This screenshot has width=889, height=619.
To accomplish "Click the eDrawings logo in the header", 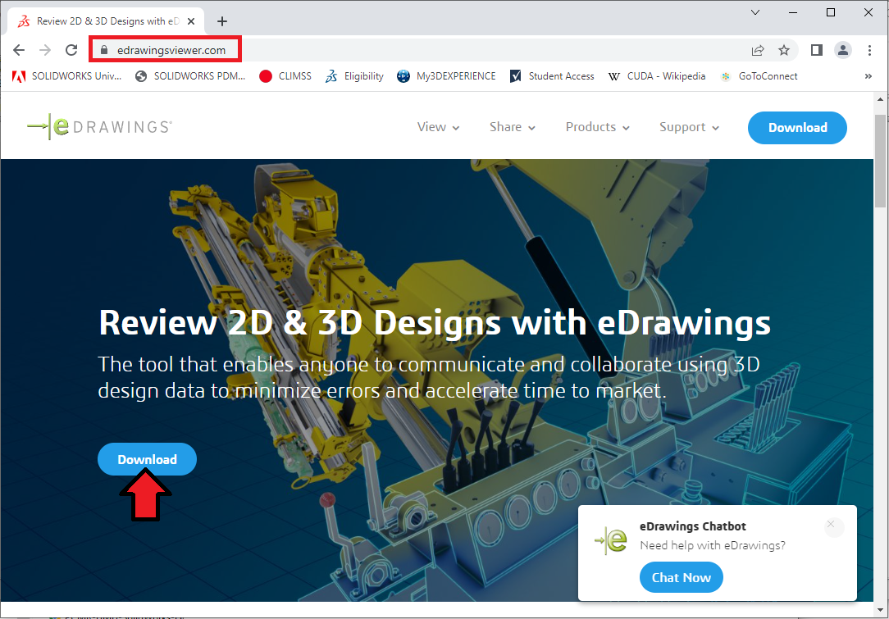I will point(99,126).
